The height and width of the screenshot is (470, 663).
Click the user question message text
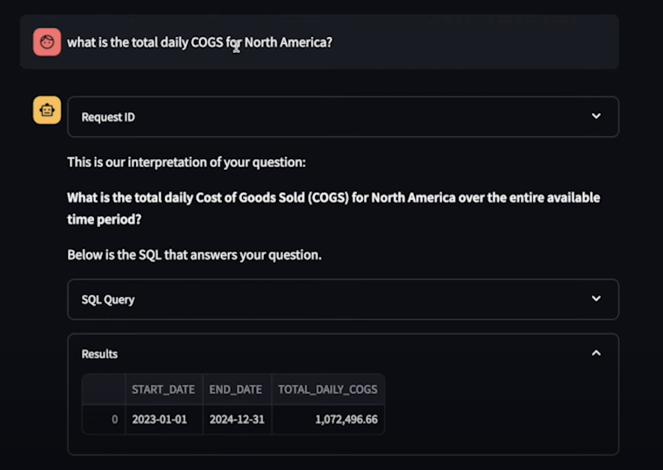click(200, 43)
